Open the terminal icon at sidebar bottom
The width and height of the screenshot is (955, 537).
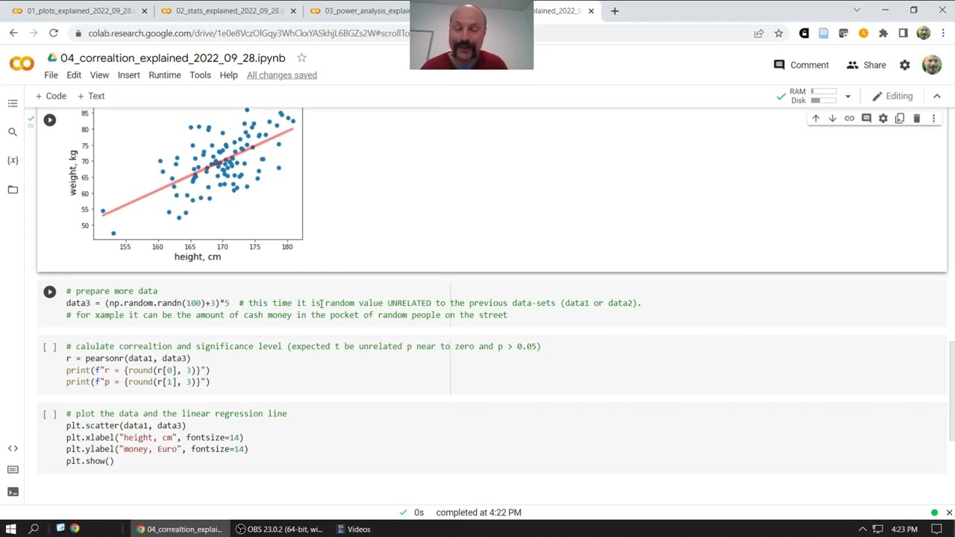(x=13, y=492)
